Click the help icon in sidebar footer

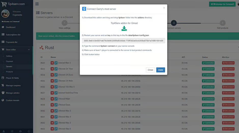pos(20,131)
